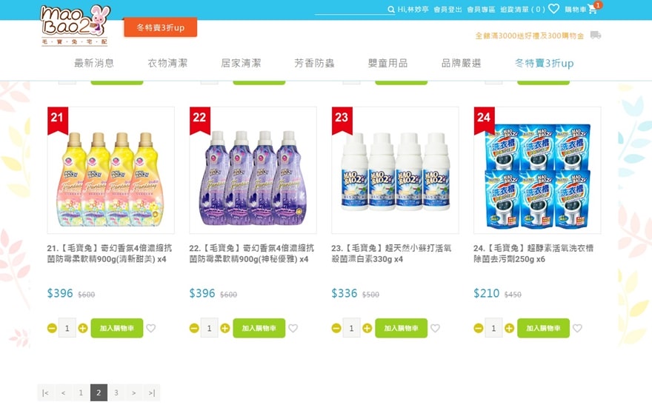The image size is (652, 405).
Task: Decrease quantity for product 24
Action: click(x=479, y=328)
